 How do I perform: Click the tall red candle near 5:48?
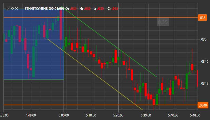point(192,67)
